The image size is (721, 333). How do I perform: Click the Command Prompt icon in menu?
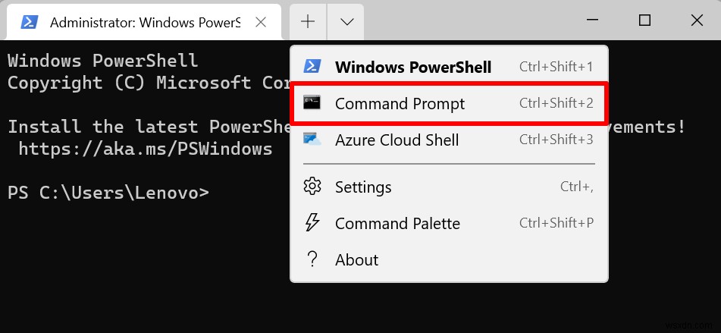click(312, 103)
